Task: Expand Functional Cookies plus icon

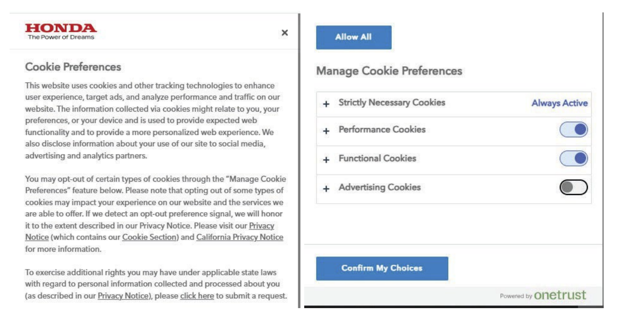Action: [326, 160]
